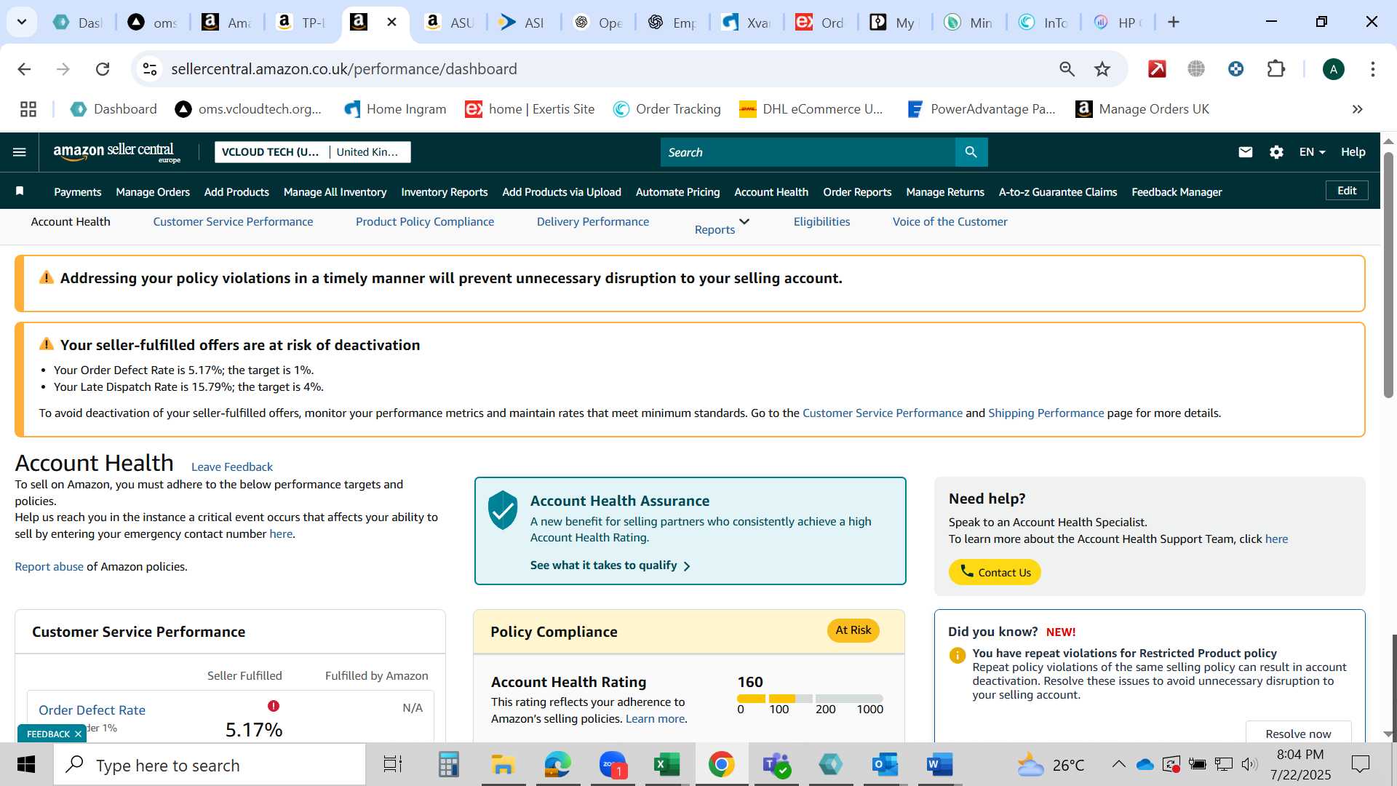Image resolution: width=1397 pixels, height=786 pixels.
Task: Click the site information icon in address bar
Action: 150,69
